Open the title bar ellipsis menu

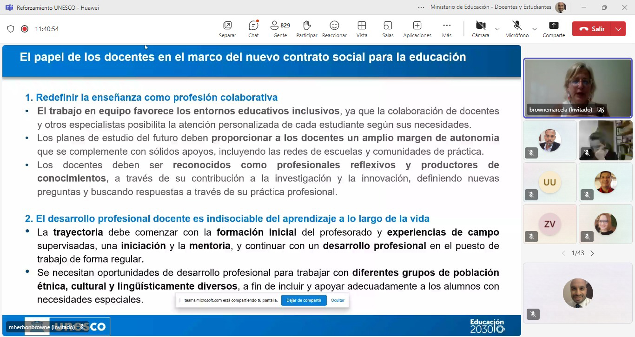click(x=421, y=7)
